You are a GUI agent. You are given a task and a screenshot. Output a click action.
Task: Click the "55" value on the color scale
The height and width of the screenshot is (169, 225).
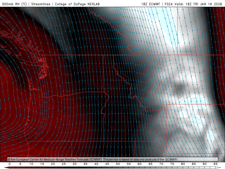point(129,164)
